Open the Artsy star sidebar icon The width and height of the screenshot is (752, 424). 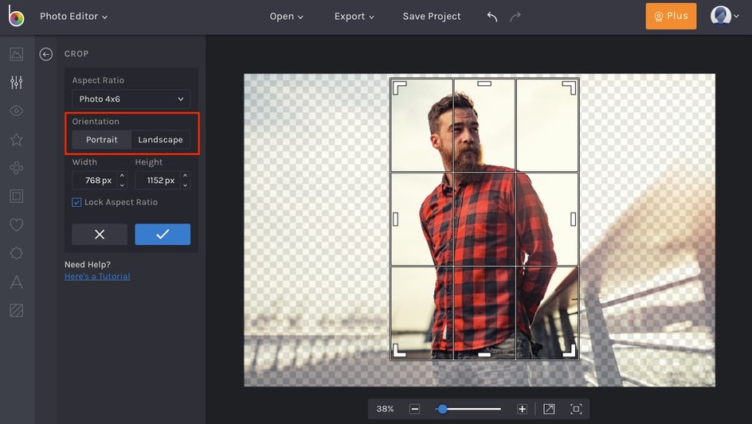[17, 140]
